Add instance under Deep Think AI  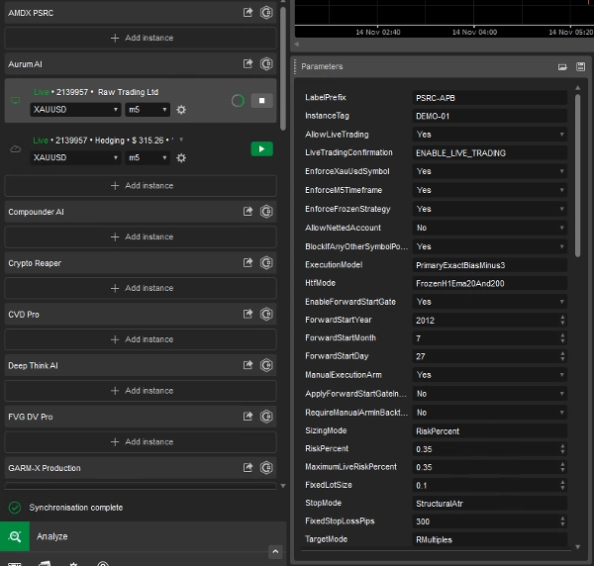141,391
